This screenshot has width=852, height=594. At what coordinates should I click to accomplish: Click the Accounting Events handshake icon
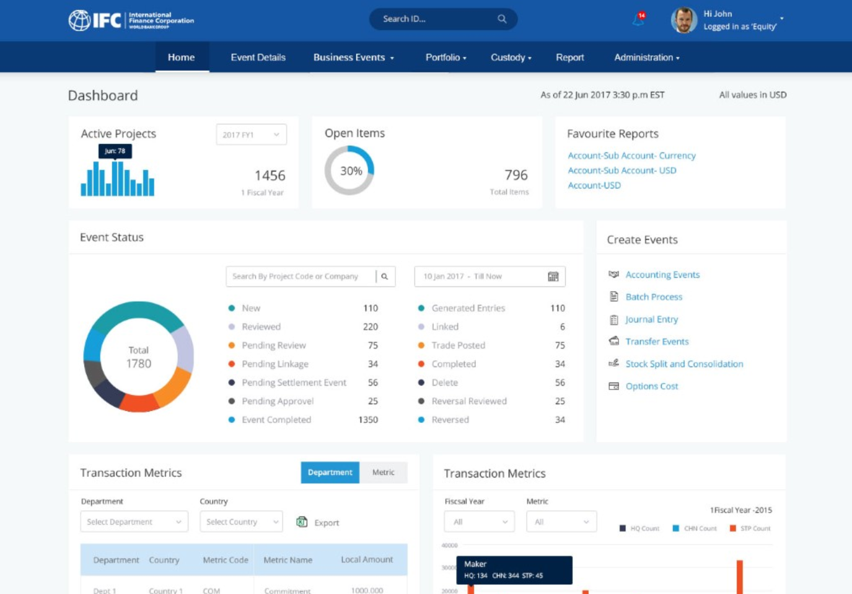pyautogui.click(x=613, y=274)
